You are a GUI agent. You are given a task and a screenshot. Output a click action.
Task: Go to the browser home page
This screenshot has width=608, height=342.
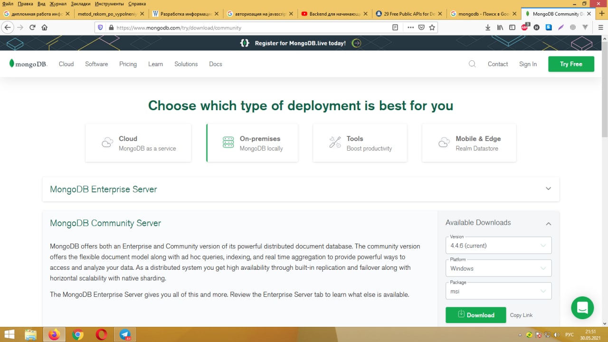point(45,28)
